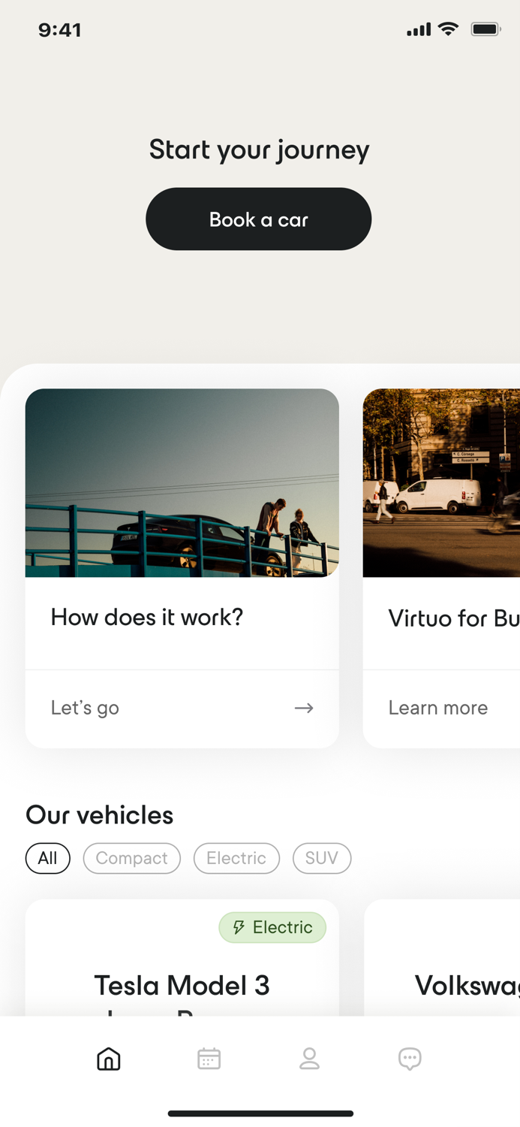520x1127 pixels.
Task: Tap the battery icon in status bar
Action: tap(485, 29)
